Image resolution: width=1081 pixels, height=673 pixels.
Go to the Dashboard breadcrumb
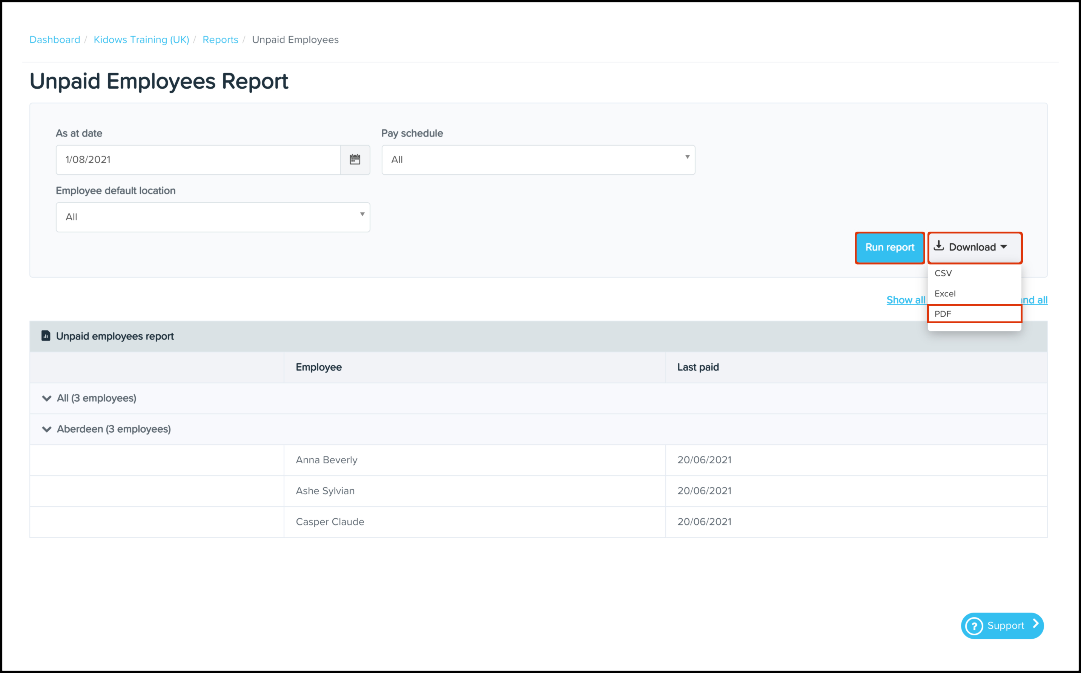click(55, 40)
